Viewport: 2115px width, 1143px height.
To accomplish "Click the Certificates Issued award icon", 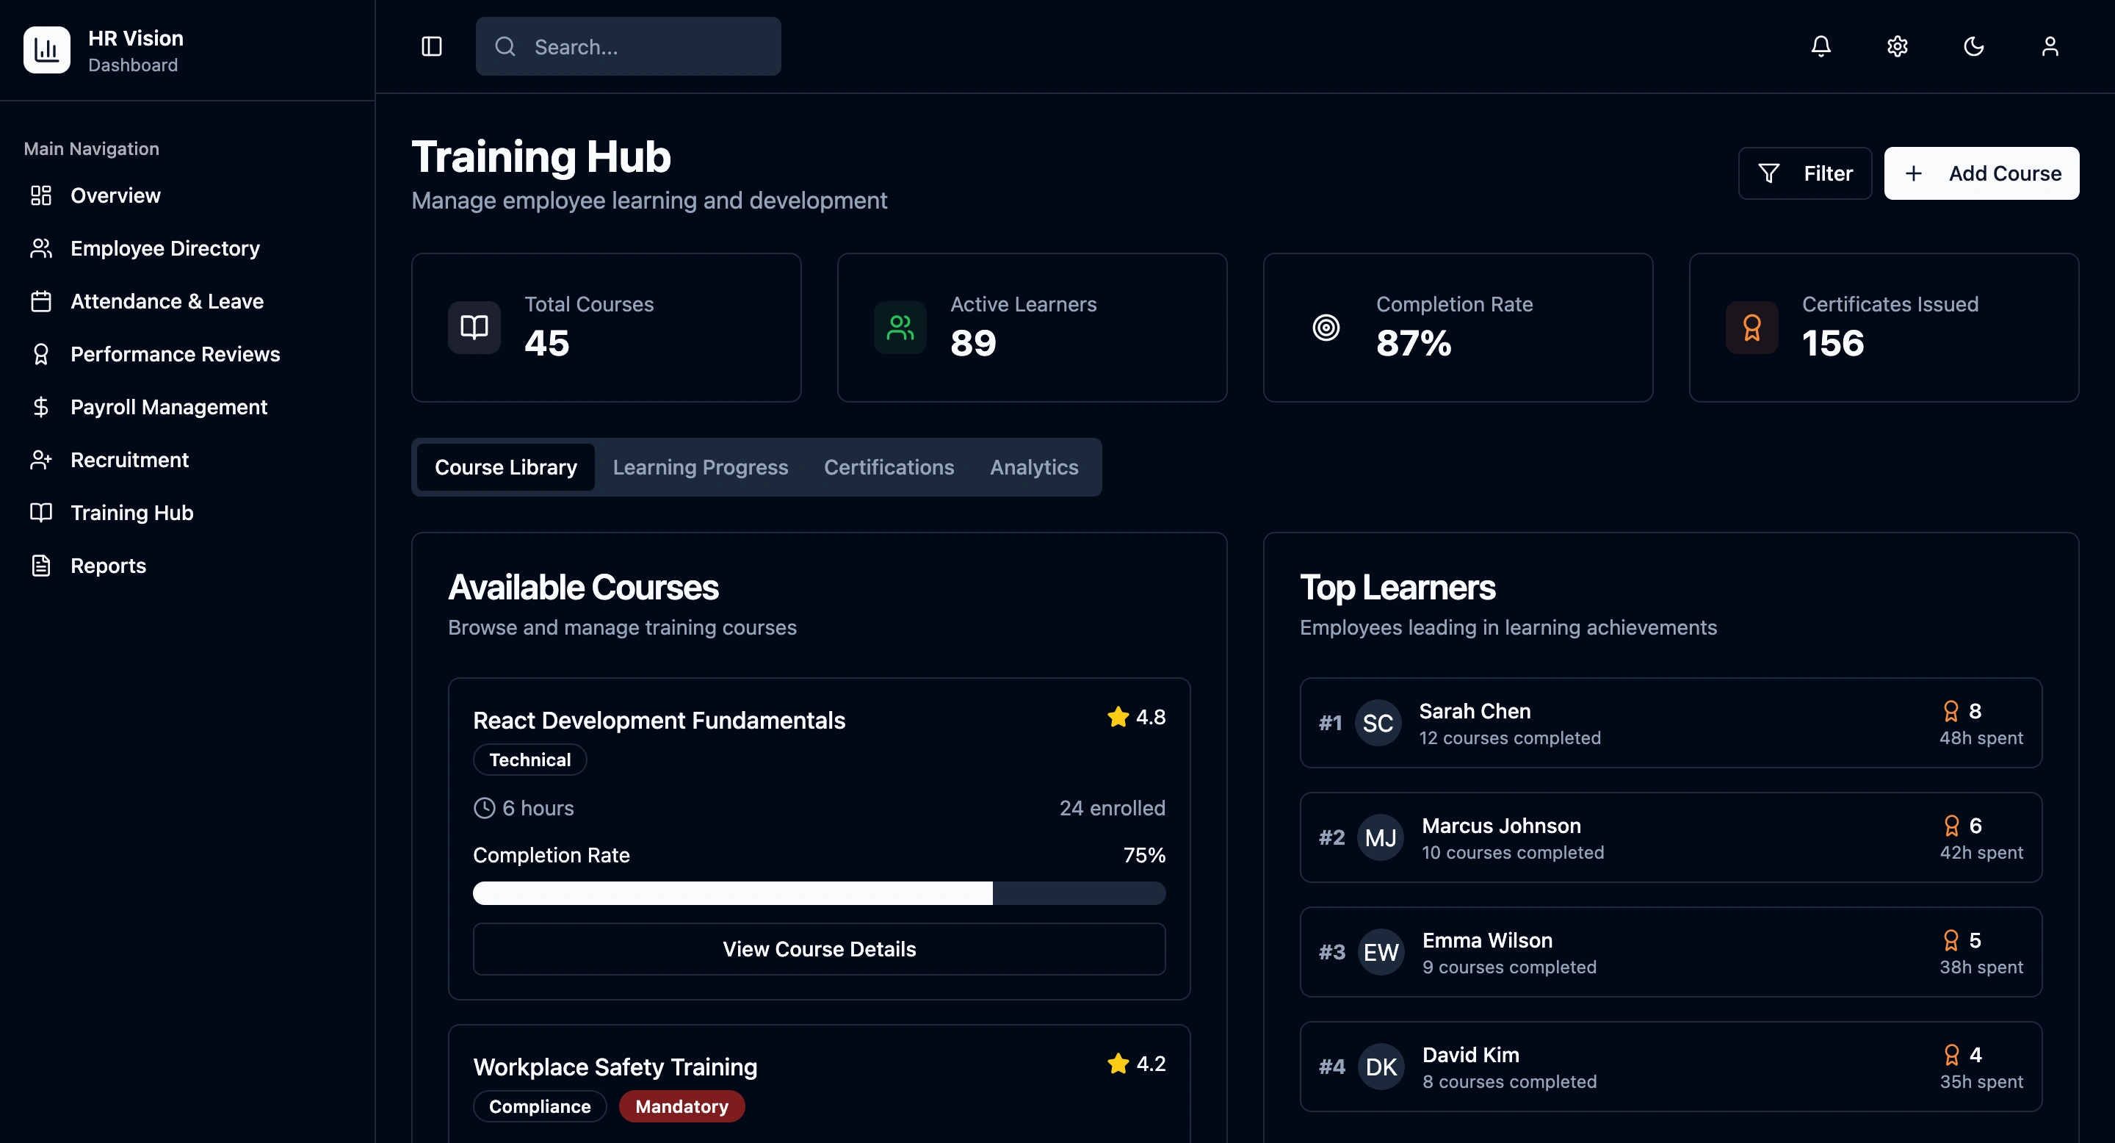I will pyautogui.click(x=1751, y=328).
